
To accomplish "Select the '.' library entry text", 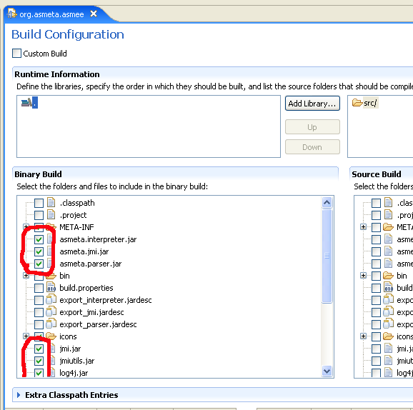I will point(35,102).
